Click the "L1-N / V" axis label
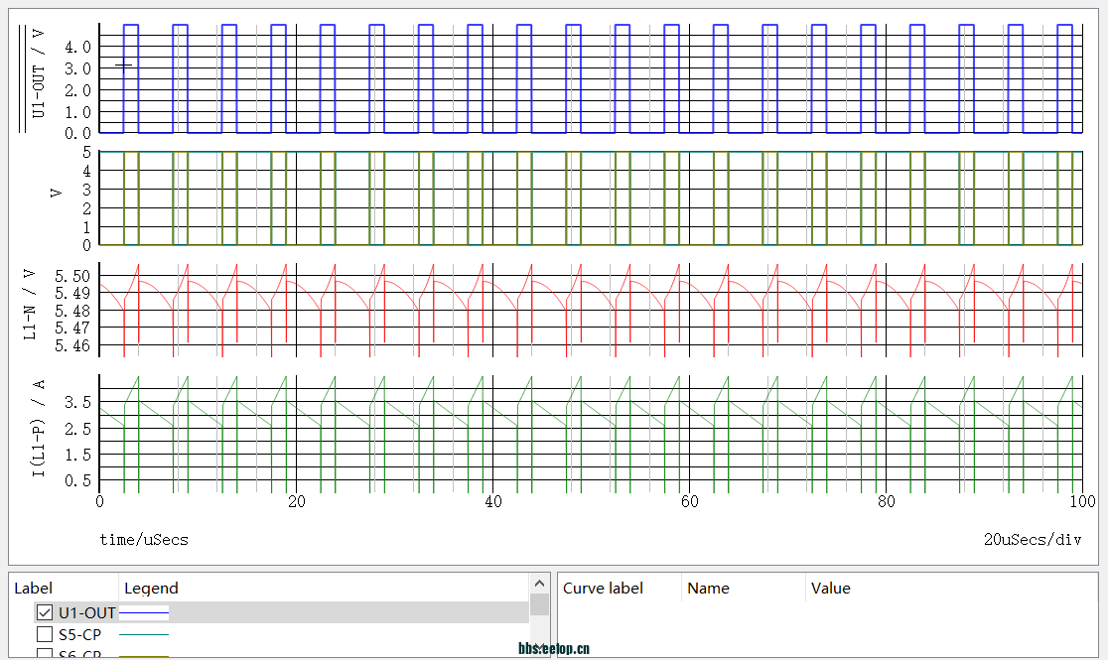 [x=30, y=305]
